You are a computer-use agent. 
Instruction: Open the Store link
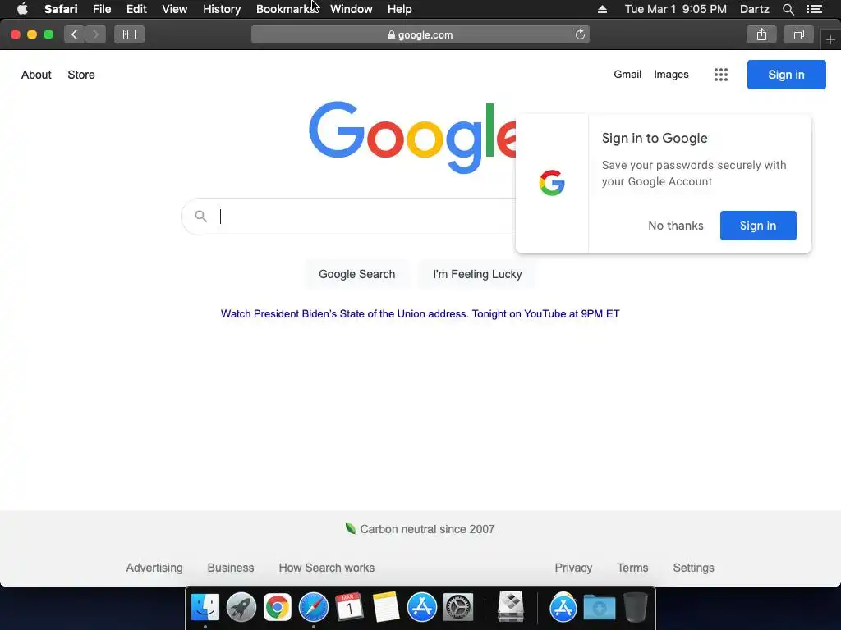tap(81, 75)
